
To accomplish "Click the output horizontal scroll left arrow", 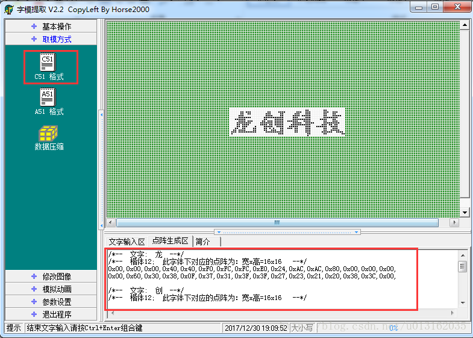I will coord(113,313).
